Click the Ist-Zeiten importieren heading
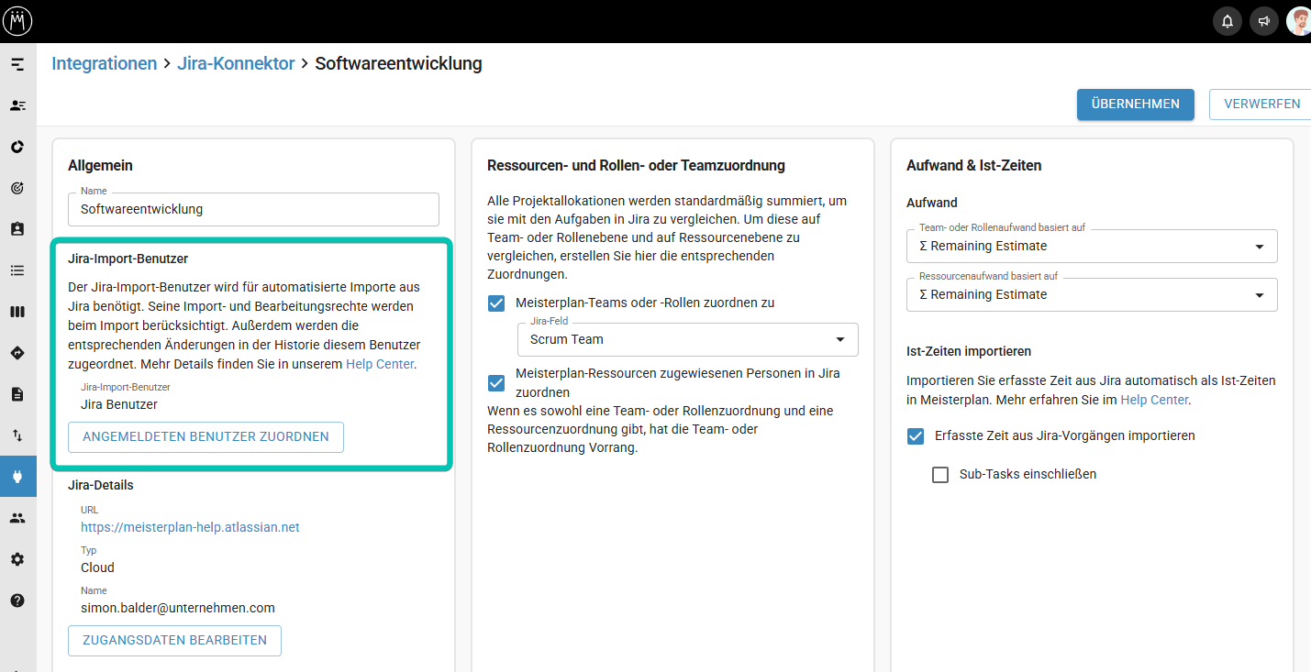 [x=969, y=351]
